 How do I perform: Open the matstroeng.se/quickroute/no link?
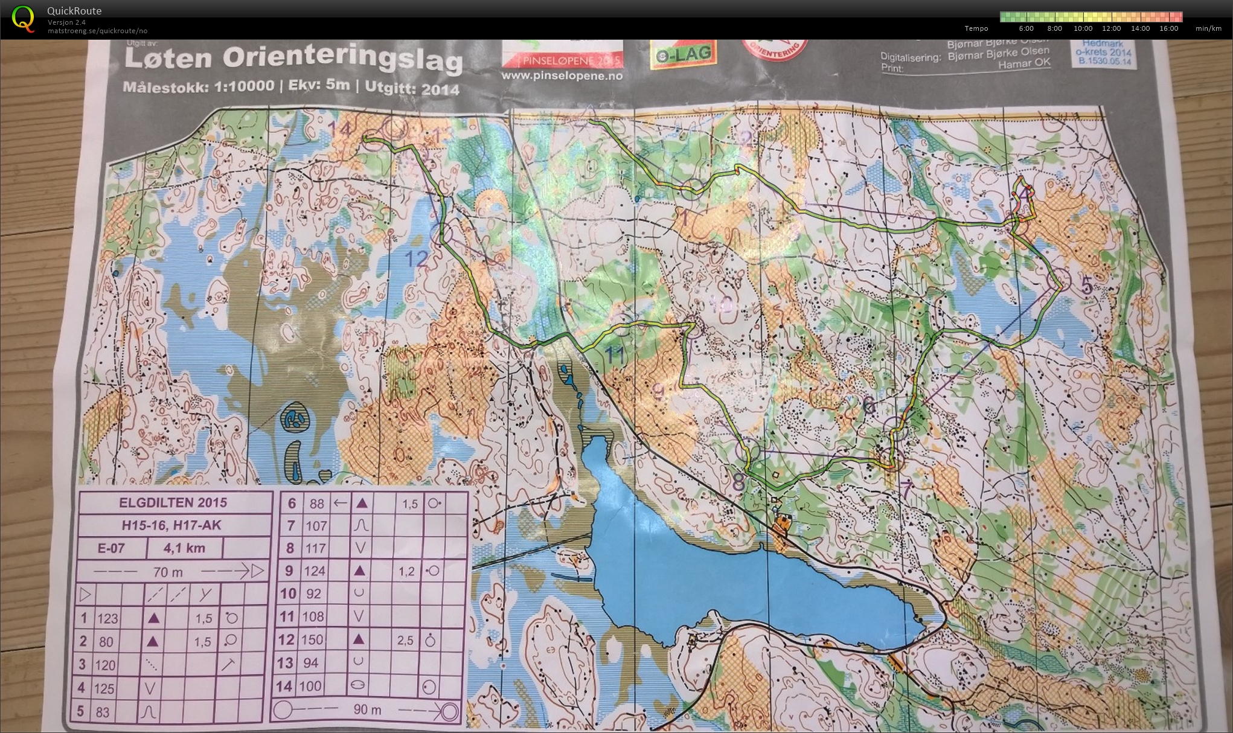[x=97, y=31]
